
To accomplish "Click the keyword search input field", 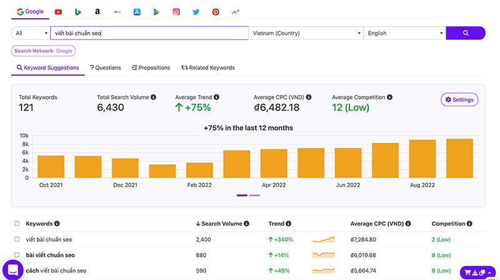I will click(x=149, y=33).
